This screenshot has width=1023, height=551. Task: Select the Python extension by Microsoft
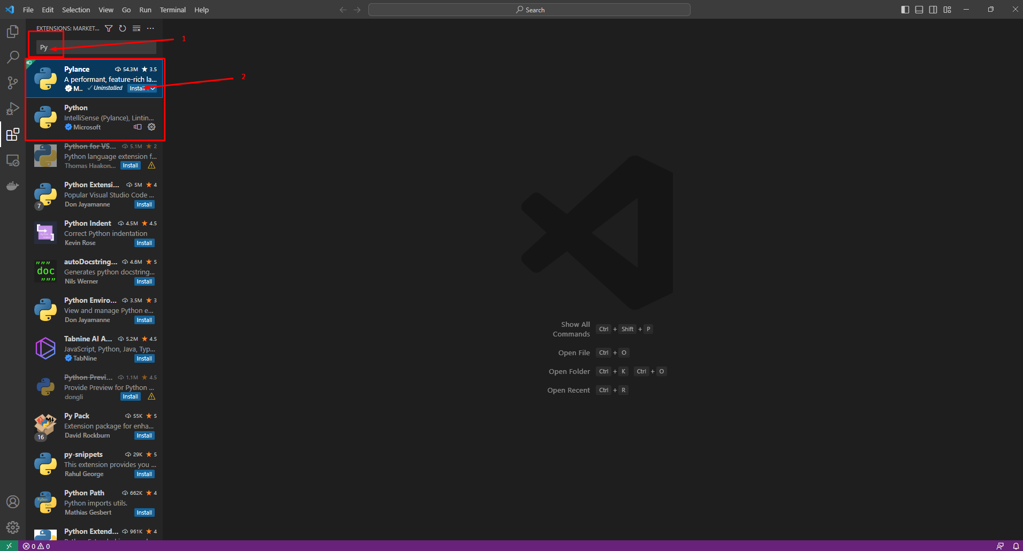pyautogui.click(x=94, y=117)
